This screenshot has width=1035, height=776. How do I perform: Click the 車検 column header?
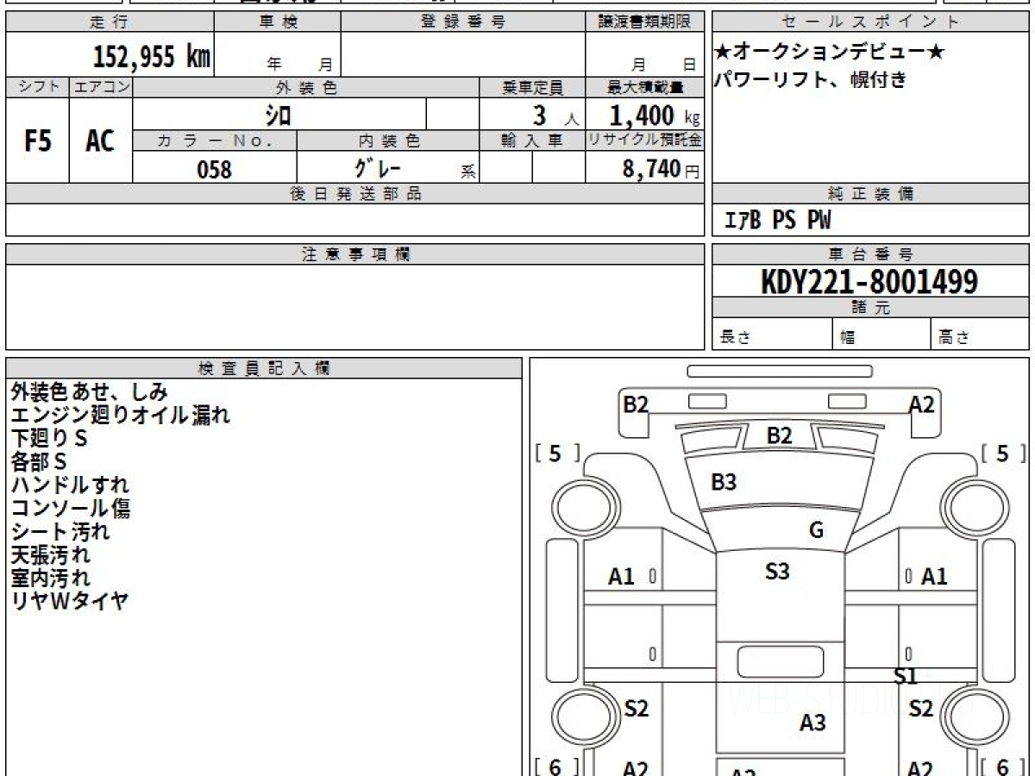tap(278, 22)
